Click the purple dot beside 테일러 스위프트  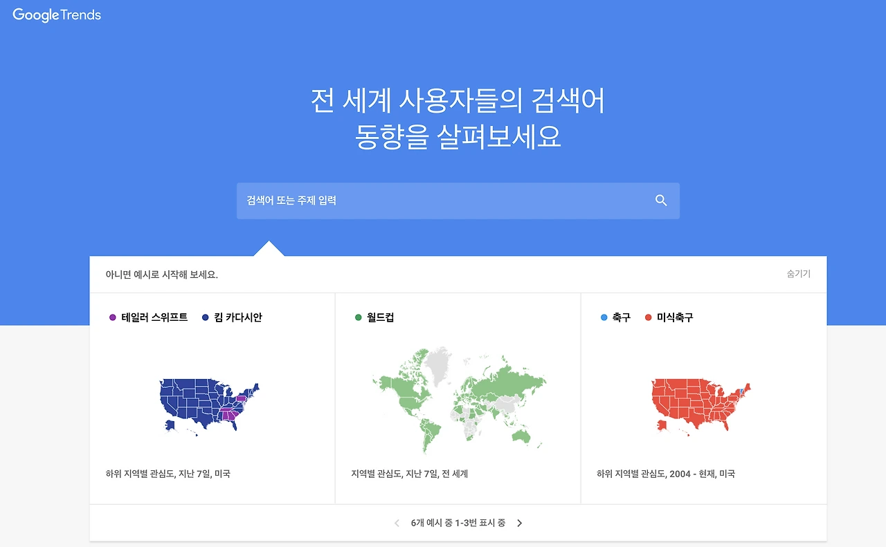[113, 317]
